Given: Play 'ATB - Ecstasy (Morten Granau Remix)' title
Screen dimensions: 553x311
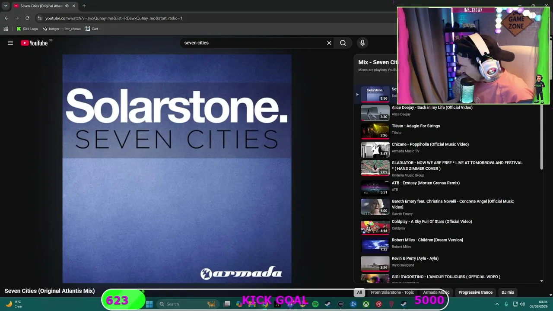Looking at the screenshot, I should (426, 183).
